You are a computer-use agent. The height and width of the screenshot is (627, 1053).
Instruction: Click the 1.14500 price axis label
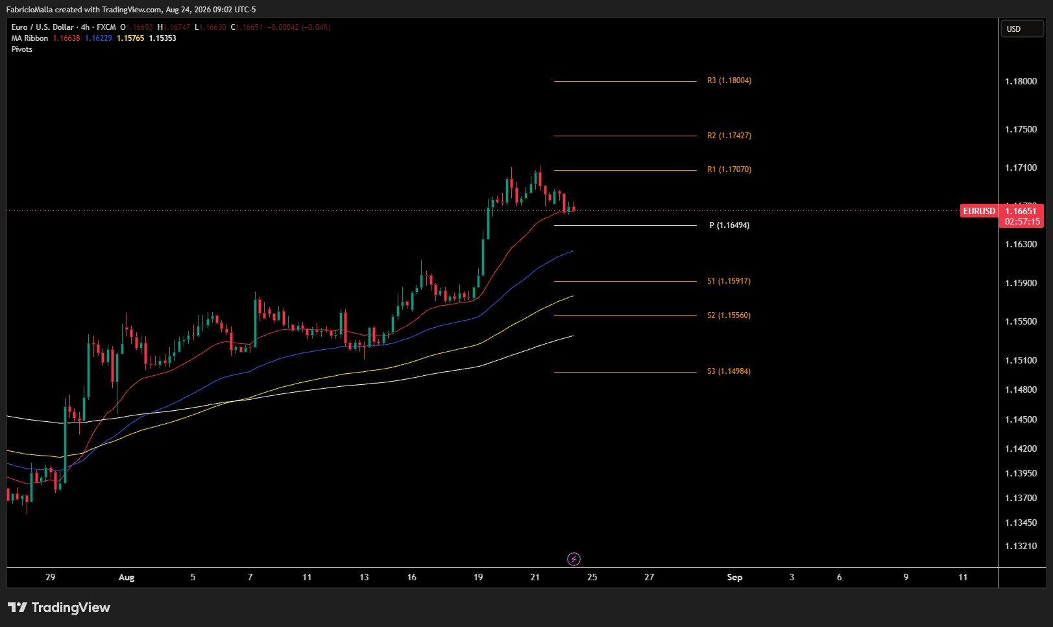coord(1021,419)
